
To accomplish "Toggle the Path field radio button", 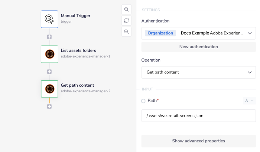I will point(143,101).
